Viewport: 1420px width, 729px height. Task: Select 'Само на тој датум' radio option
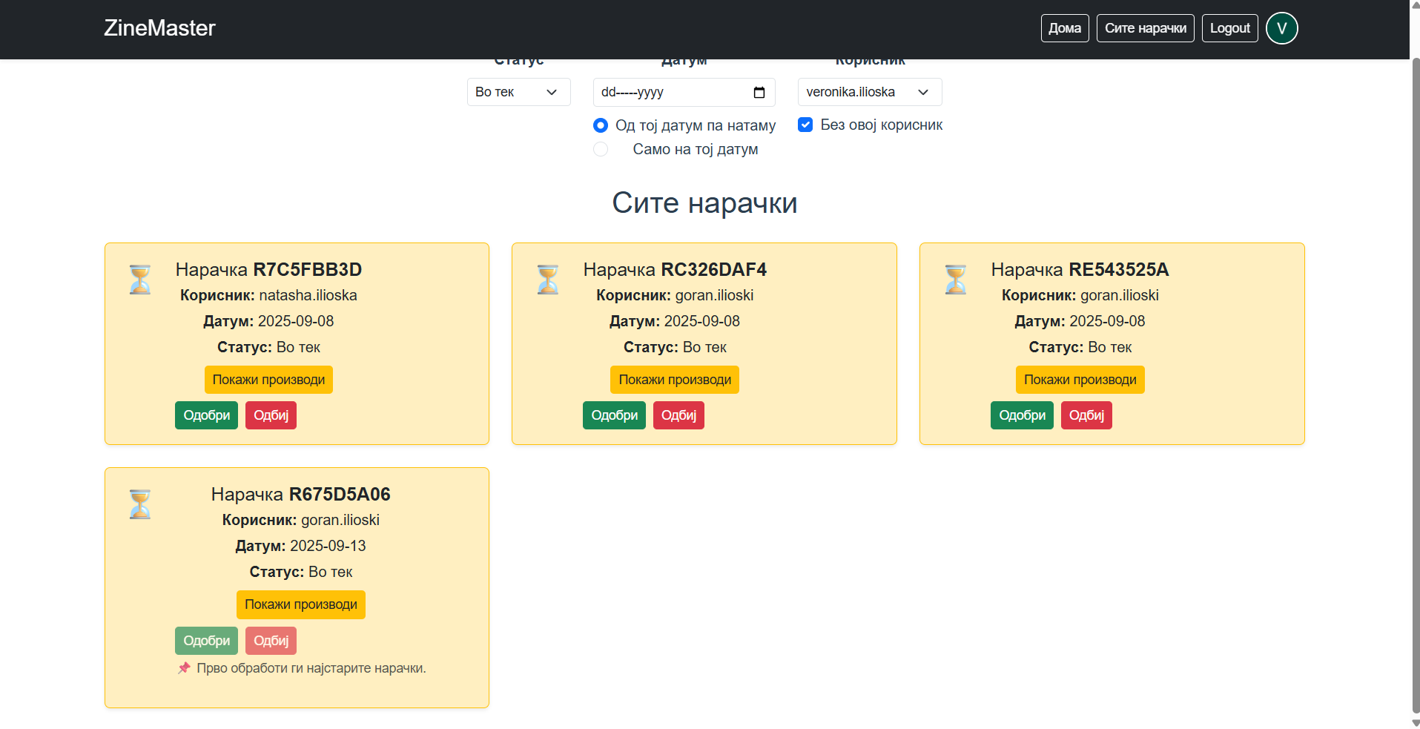tap(601, 149)
